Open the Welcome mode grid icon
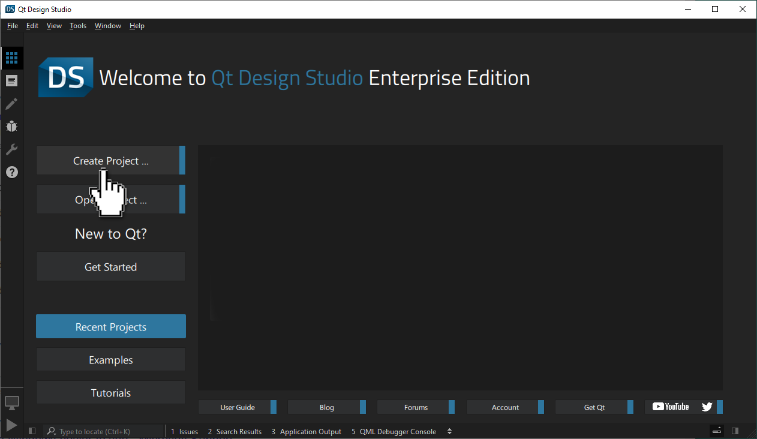Image resolution: width=757 pixels, height=439 pixels. click(11, 58)
